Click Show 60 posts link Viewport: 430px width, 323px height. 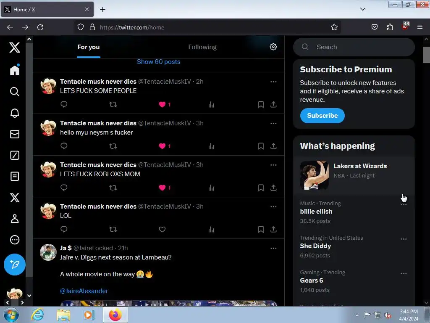(x=158, y=62)
